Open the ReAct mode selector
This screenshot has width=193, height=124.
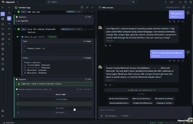pyautogui.click(x=125, y=116)
